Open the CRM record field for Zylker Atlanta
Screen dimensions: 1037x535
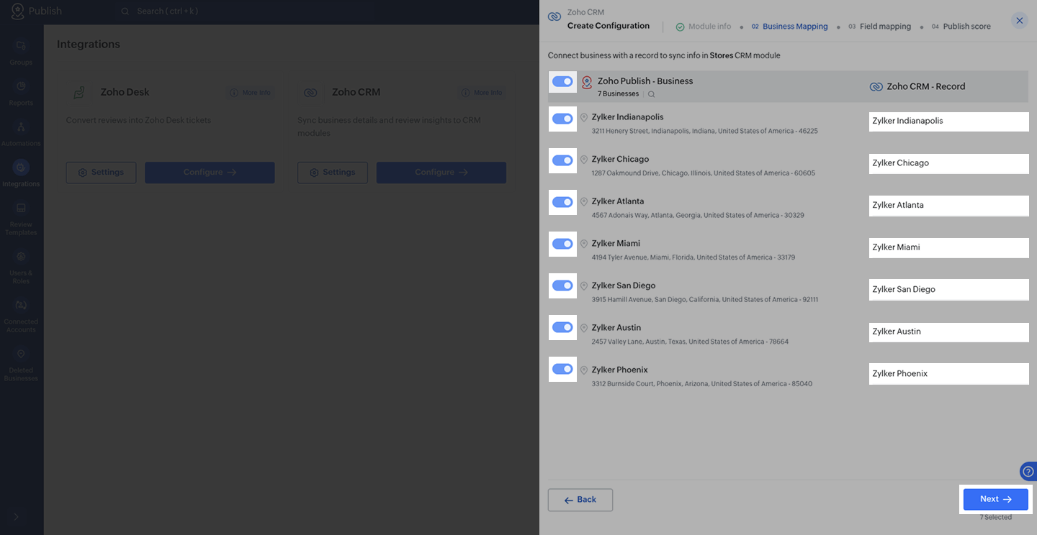point(949,206)
